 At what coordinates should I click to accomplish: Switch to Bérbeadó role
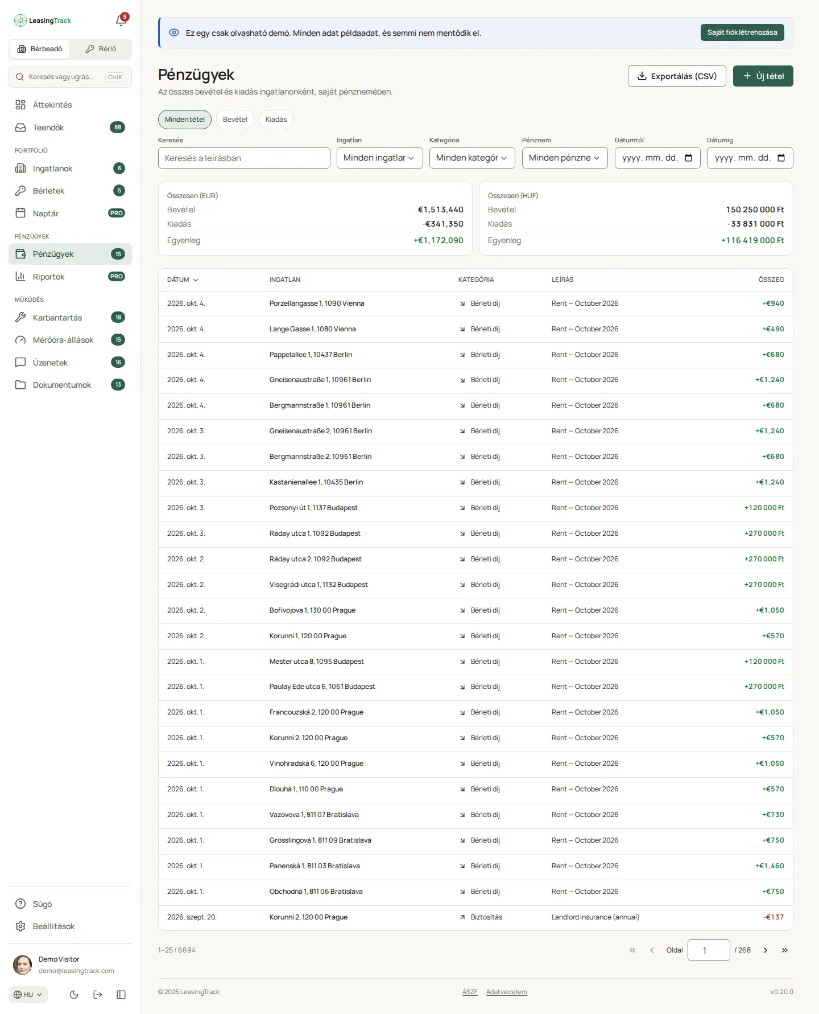[x=40, y=49]
